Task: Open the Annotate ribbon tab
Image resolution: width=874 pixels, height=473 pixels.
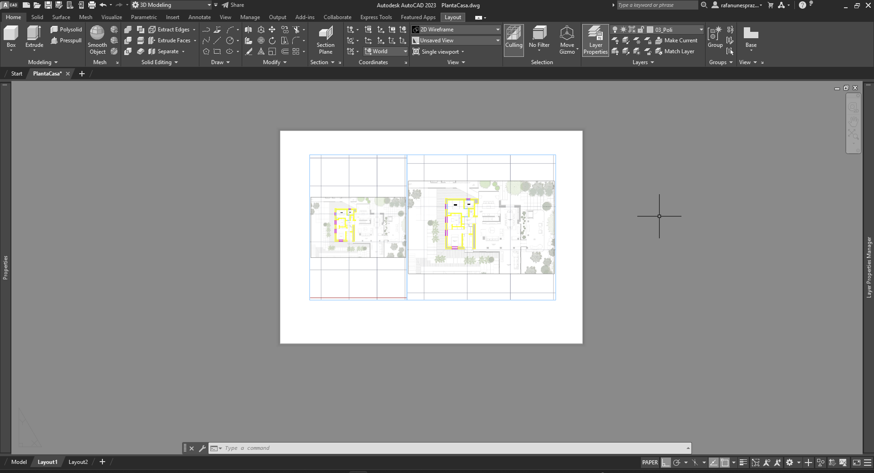Action: 199,17
